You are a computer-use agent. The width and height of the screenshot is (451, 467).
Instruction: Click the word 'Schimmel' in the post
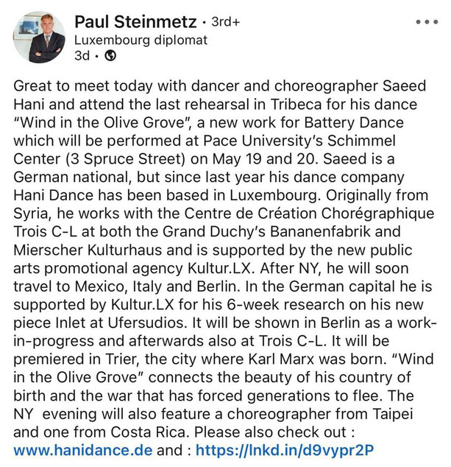[361, 141]
